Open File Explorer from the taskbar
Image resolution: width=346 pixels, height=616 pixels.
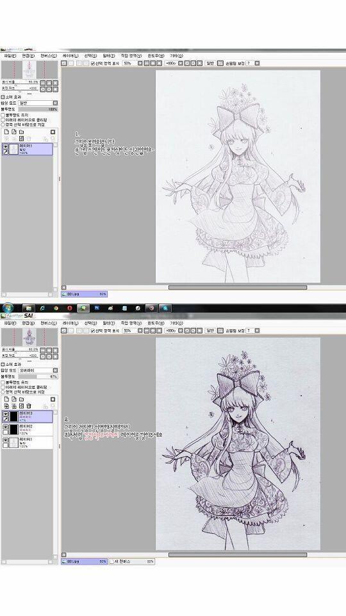[29, 309]
